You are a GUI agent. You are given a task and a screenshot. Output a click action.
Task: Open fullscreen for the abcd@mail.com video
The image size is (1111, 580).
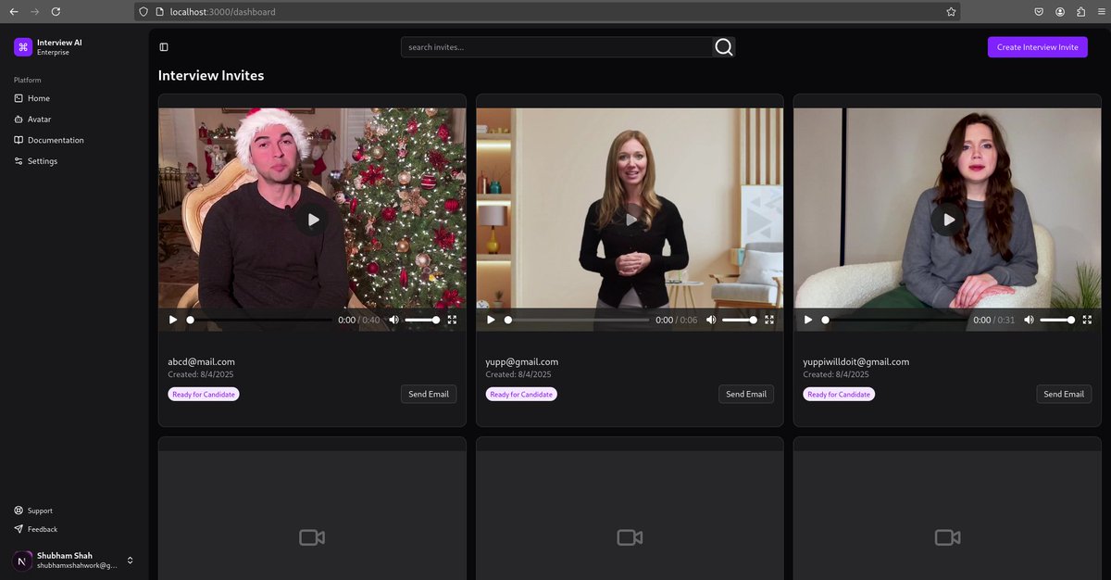pos(452,320)
